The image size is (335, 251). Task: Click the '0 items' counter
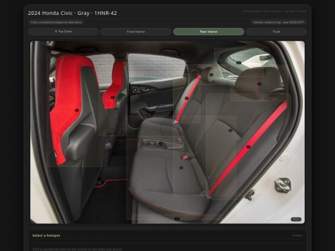[x=297, y=236]
